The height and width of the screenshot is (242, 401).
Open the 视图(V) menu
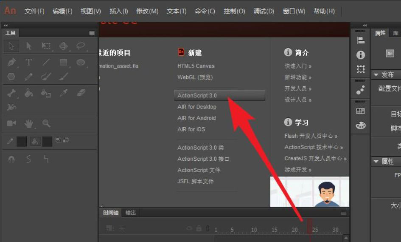[91, 11]
